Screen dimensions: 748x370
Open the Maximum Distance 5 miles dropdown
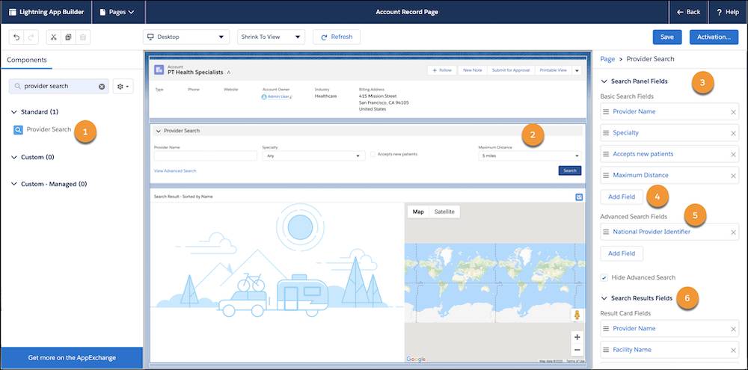[x=530, y=156]
